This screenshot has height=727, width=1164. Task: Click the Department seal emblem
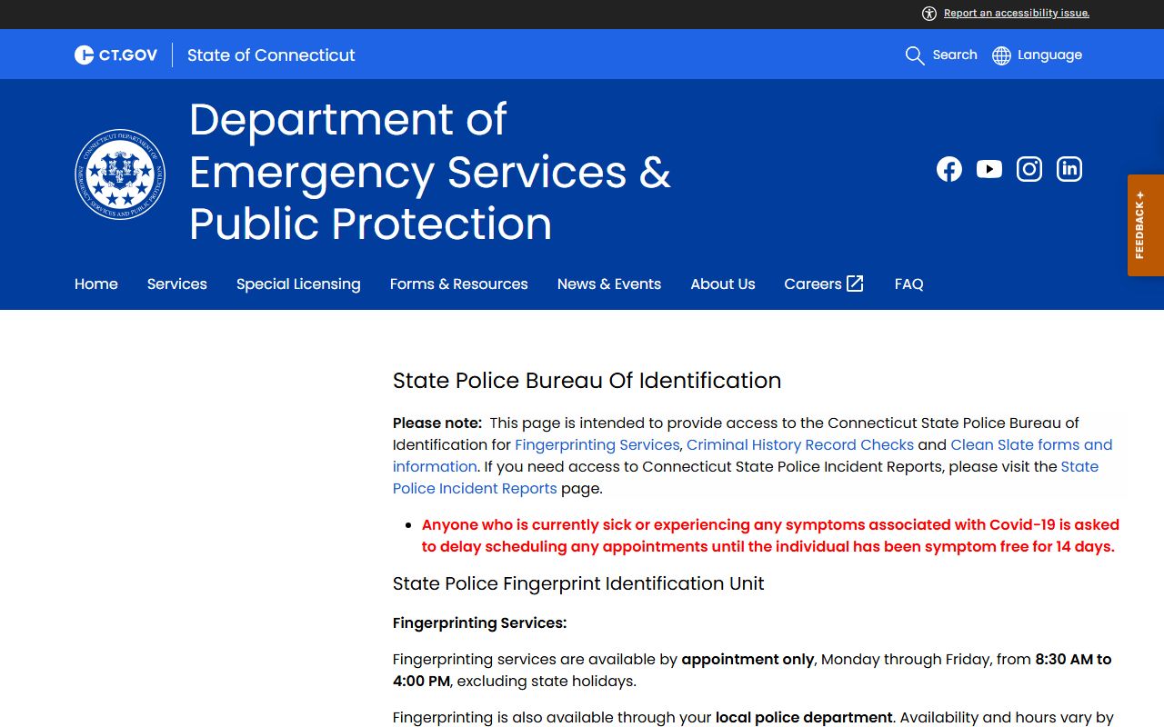(120, 174)
